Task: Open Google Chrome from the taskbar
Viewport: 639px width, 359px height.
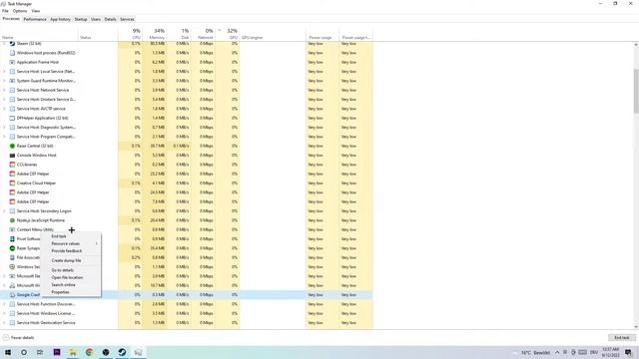Action: click(x=89, y=352)
